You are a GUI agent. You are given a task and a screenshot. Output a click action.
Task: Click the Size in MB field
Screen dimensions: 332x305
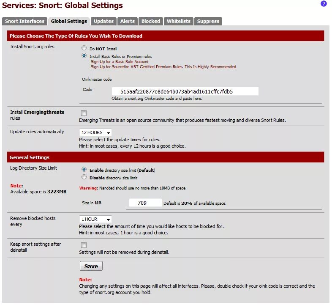tap(145, 203)
